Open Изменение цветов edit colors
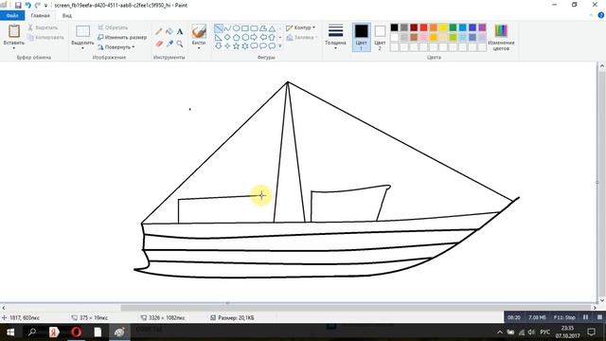The image size is (606, 341). coord(501,37)
